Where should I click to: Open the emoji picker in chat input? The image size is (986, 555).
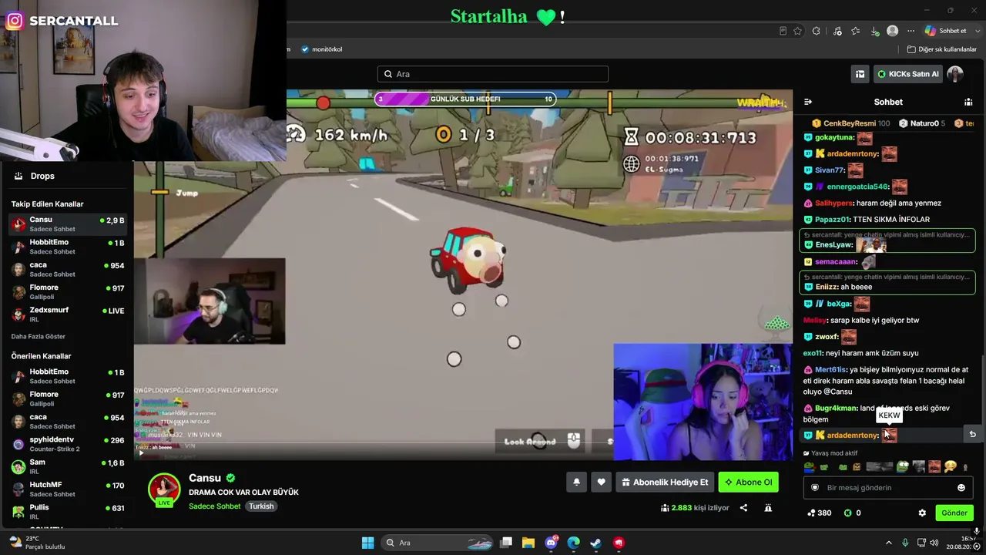coord(961,487)
